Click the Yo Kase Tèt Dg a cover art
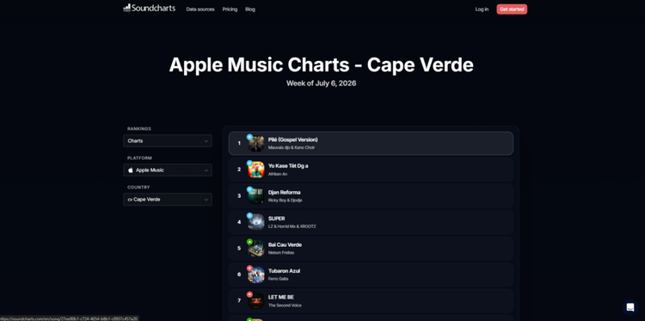 [x=256, y=170]
